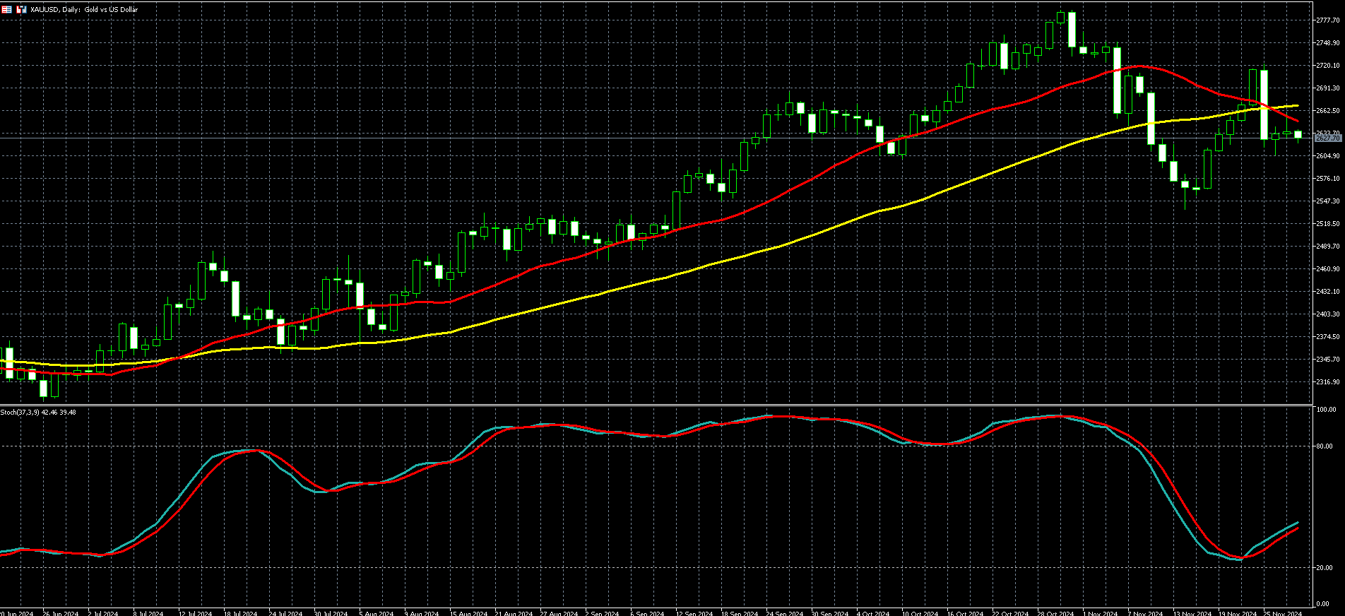Click the 2403.30 price scale label
Image resolution: width=1345 pixels, height=616 pixels.
tap(1328, 314)
